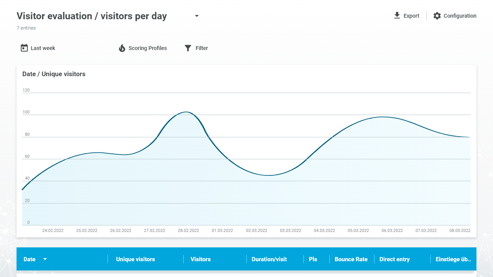
Task: Click the Export download icon
Action: [397, 16]
